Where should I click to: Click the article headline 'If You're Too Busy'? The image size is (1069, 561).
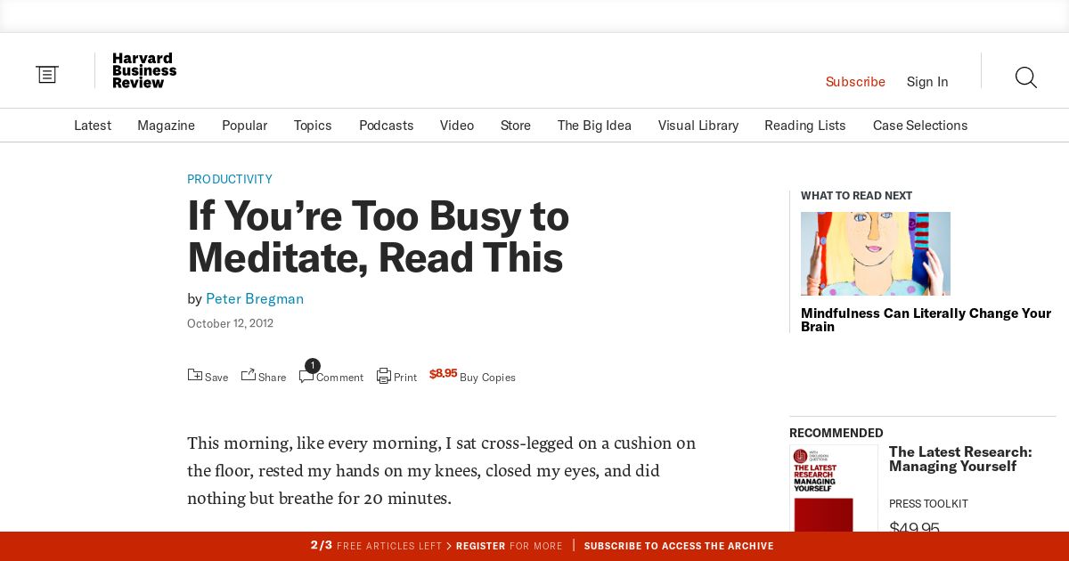coord(378,237)
